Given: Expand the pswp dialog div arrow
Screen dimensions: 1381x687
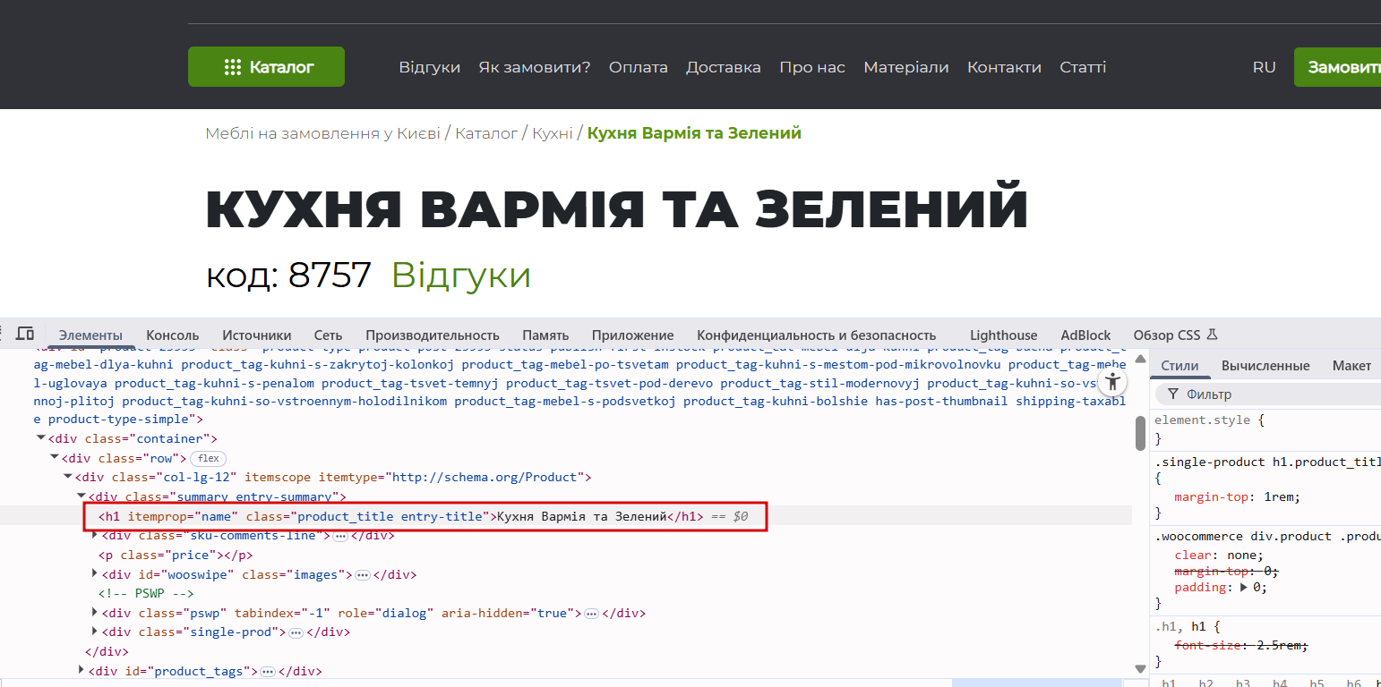Looking at the screenshot, I should click(x=95, y=613).
